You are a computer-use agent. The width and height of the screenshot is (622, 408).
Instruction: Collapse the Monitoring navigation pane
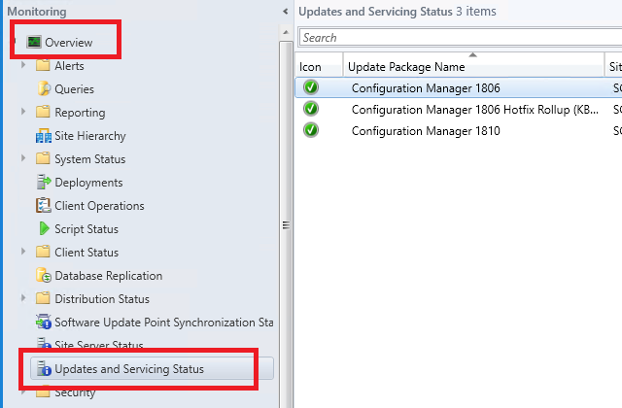click(x=285, y=12)
